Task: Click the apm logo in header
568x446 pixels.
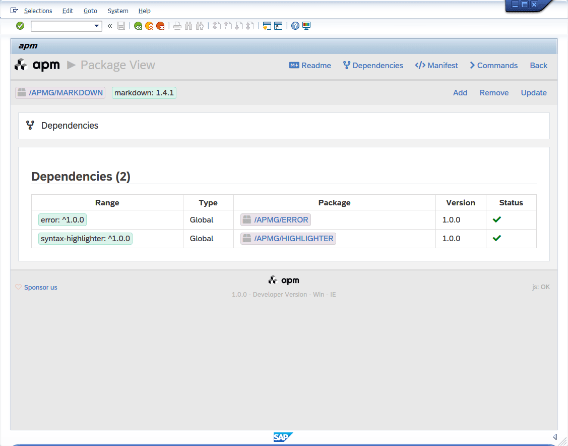Action: (x=37, y=65)
